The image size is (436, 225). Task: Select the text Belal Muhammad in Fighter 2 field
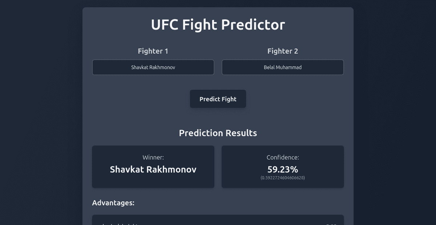click(x=282, y=67)
